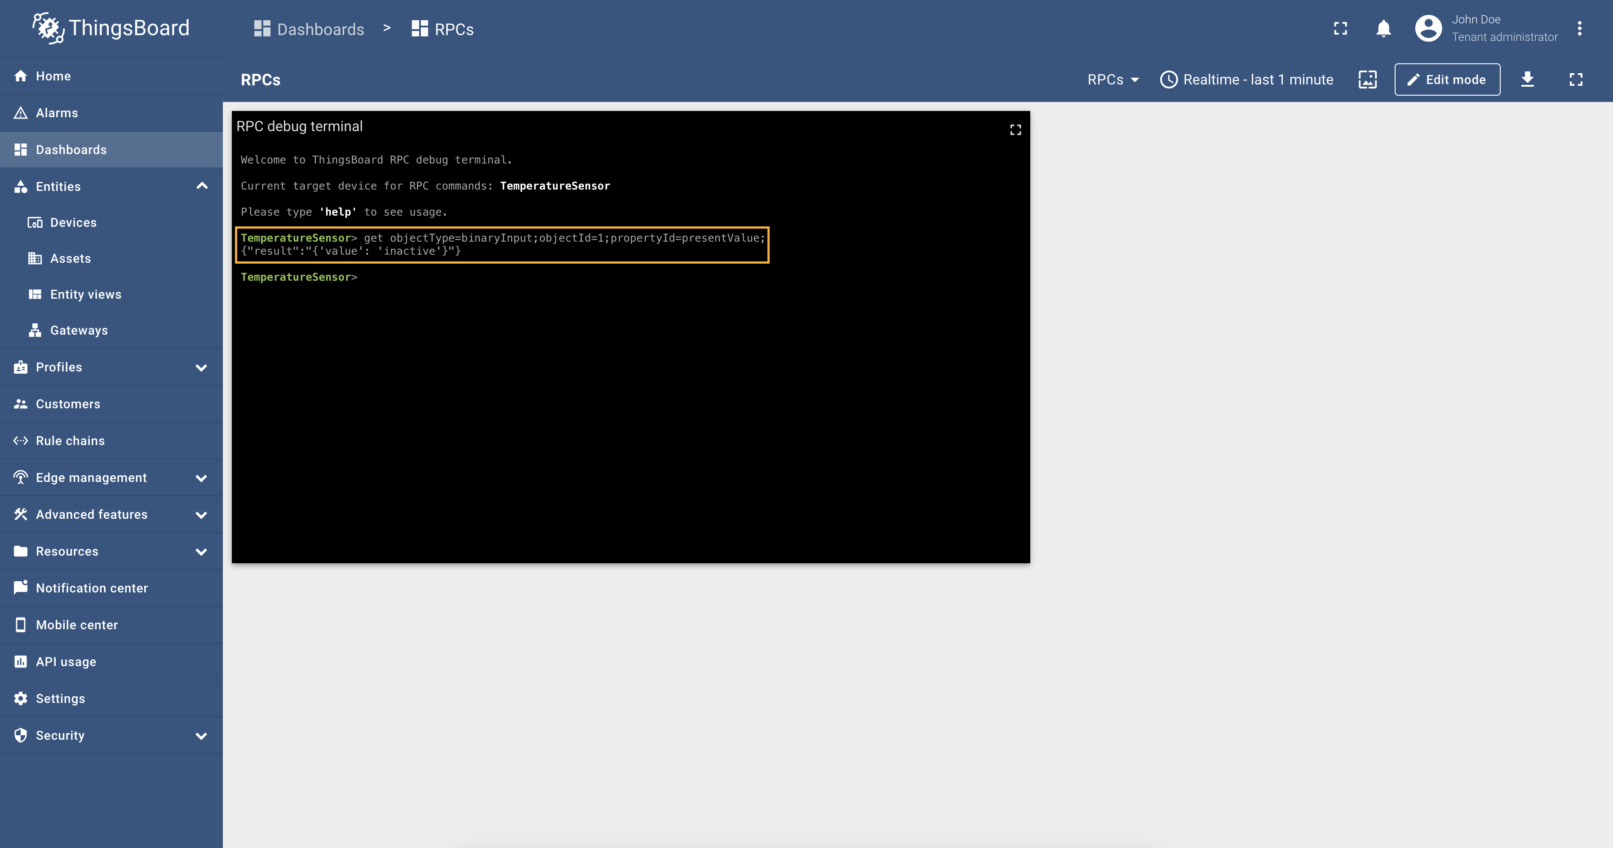Screen dimensions: 1613x848
Task: Expand dashboard to fullscreen from the toolbar
Action: point(1575,79)
